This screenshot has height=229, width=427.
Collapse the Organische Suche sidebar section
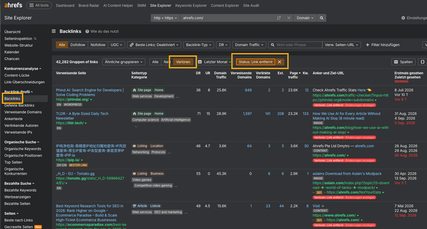pyautogui.click(x=21, y=142)
